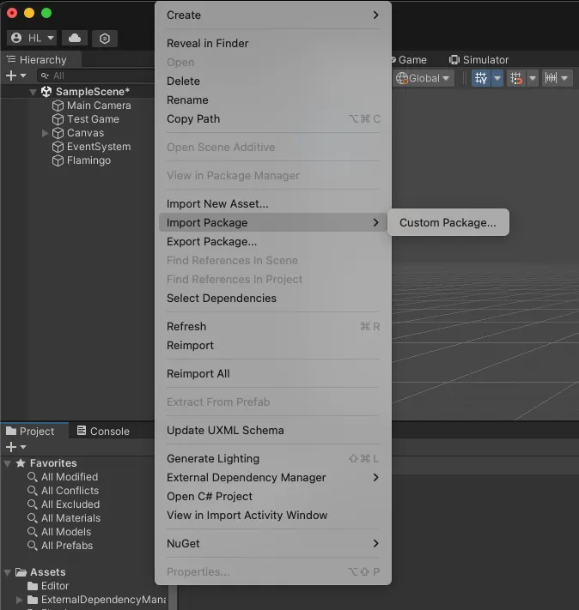579x610 pixels.
Task: Toggle the grid snapping icon
Action: [x=516, y=78]
